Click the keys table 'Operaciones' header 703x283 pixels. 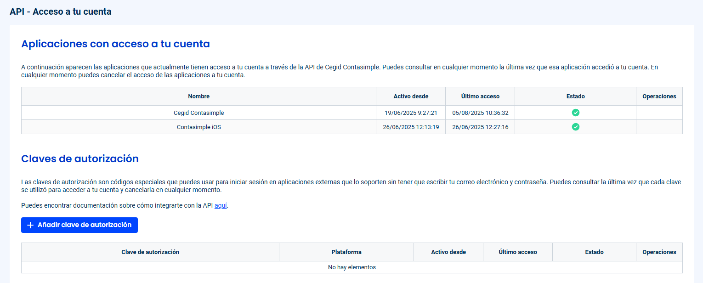click(659, 252)
